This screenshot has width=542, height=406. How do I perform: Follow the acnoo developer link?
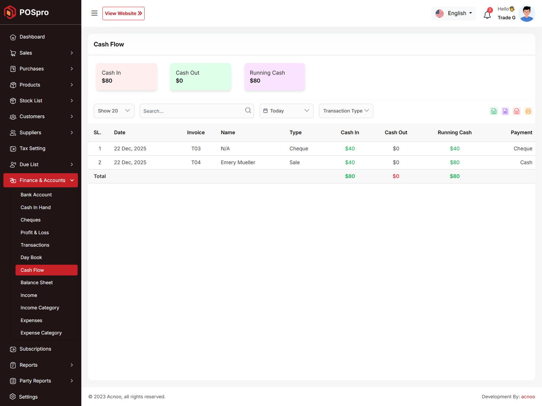click(528, 397)
